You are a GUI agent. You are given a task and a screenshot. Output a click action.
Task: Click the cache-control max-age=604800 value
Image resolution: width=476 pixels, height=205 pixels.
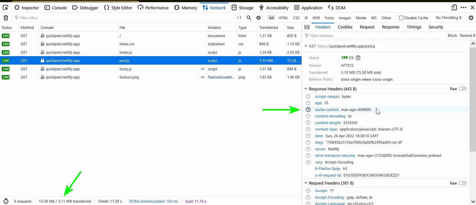coord(356,110)
